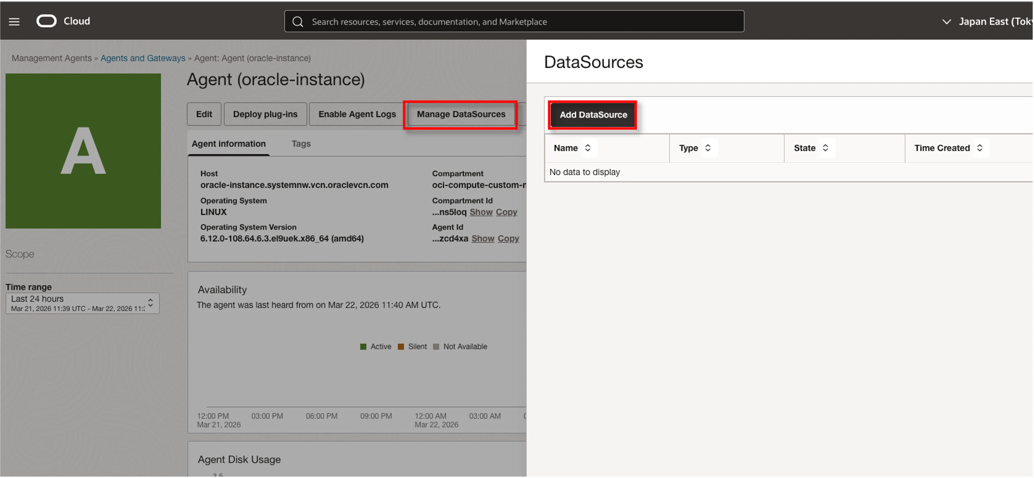Switch to the Tags tab

tap(301, 143)
